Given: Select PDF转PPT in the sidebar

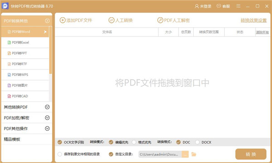Looking at the screenshot, I should pos(25,53).
